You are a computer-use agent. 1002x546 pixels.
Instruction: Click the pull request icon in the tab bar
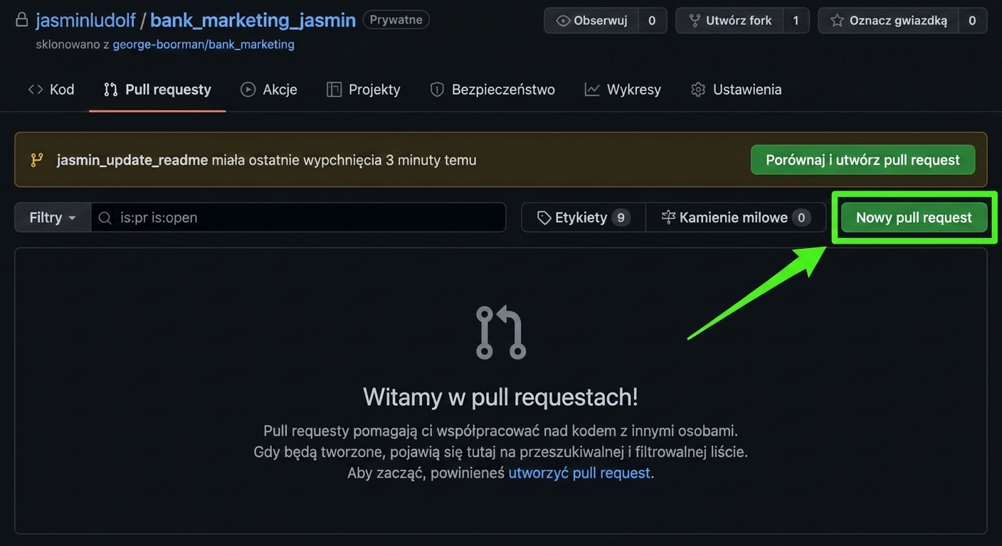click(110, 90)
